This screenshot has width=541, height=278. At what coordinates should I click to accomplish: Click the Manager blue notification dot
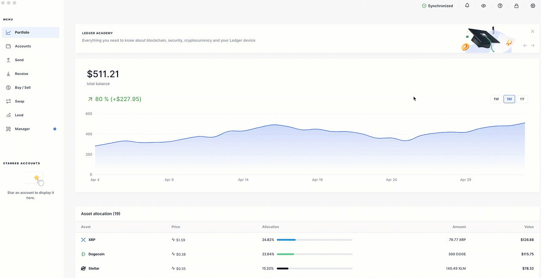[55, 129]
